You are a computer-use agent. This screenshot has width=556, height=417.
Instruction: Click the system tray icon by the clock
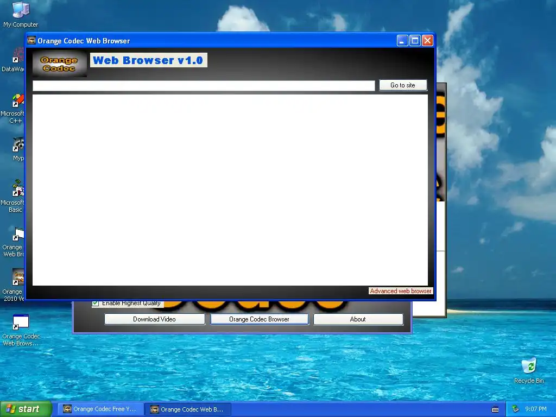click(515, 409)
